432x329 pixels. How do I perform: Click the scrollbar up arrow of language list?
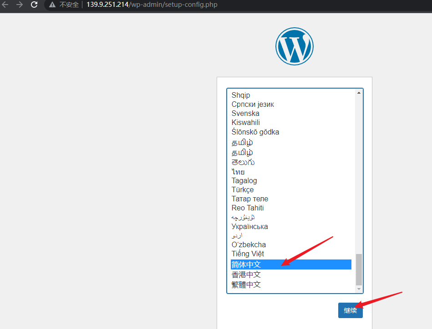pos(359,93)
